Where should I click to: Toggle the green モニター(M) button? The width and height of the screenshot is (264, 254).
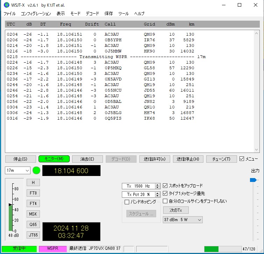pos(54,159)
